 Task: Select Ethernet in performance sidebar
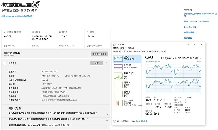point(127,103)
